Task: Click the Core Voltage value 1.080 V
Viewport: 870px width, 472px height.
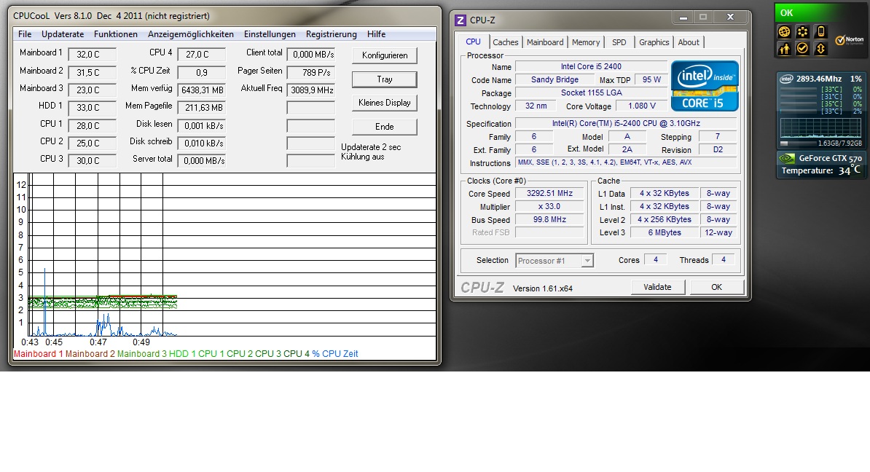Action: [x=642, y=106]
